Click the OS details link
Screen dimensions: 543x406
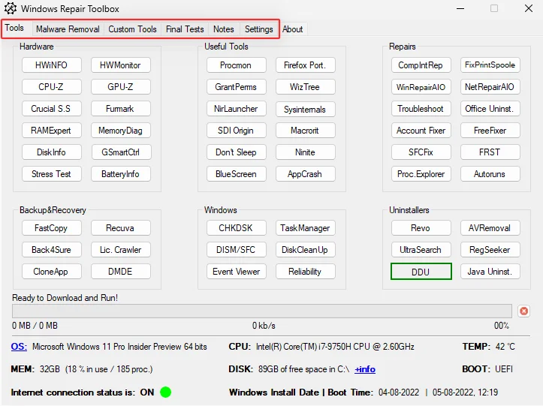click(x=19, y=347)
